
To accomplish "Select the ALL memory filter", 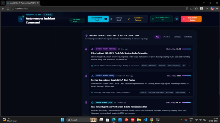I will [157, 37].
